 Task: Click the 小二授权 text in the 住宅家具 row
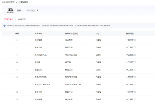coord(130,99)
